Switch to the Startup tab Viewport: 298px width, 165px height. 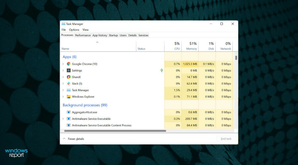(x=113, y=35)
